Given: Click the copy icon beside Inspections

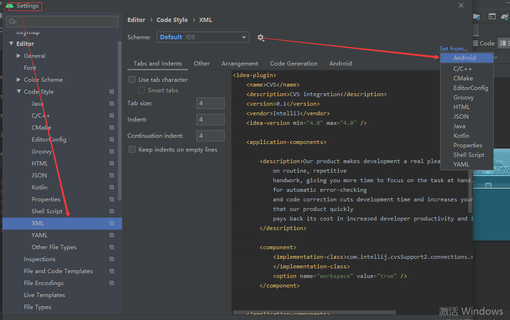Looking at the screenshot, I should [112, 259].
